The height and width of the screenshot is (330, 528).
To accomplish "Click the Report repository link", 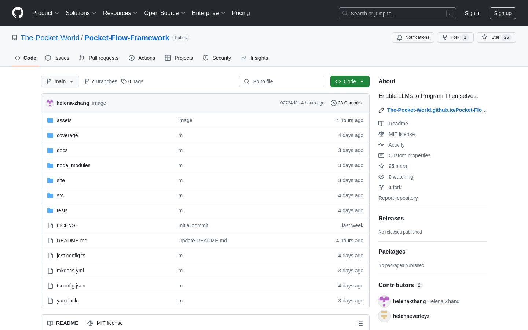I will click(x=398, y=198).
